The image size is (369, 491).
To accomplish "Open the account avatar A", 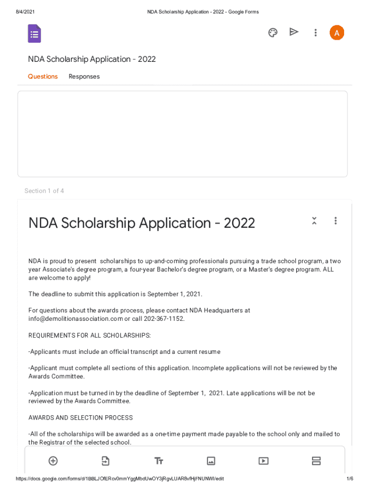I will 337,33.
